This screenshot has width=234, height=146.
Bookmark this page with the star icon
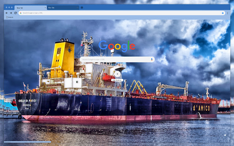pyautogui.click(x=223, y=13)
